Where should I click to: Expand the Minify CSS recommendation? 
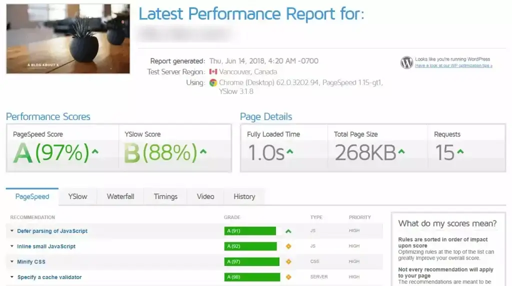(x=12, y=261)
